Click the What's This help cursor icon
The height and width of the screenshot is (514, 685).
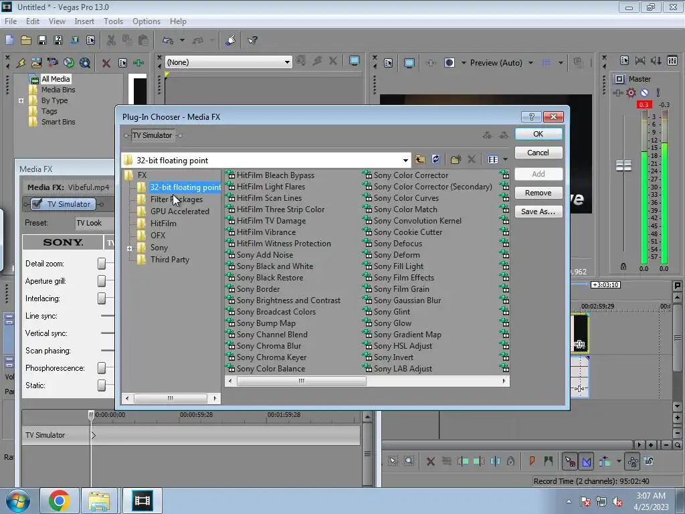point(252,40)
